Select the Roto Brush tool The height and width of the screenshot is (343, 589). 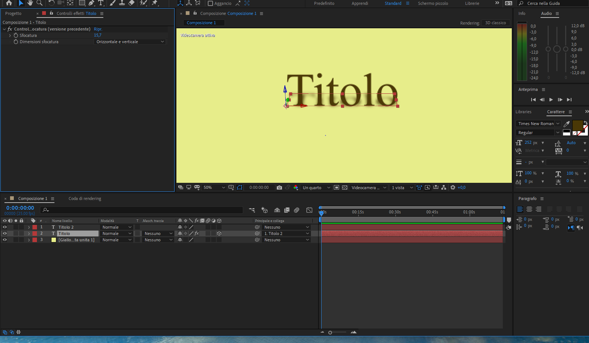[143, 3]
